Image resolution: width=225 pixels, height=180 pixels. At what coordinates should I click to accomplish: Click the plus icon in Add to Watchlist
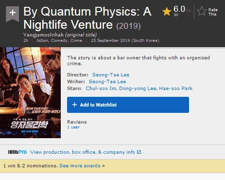[x=74, y=105]
